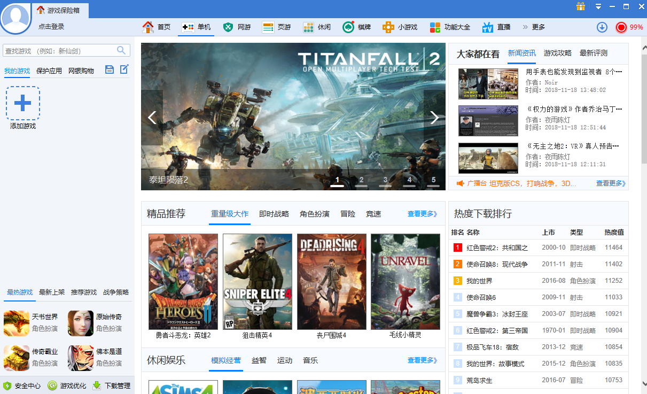Image resolution: width=647 pixels, height=394 pixels.
Task: Select the 最新评测 news tab
Action: tap(594, 53)
